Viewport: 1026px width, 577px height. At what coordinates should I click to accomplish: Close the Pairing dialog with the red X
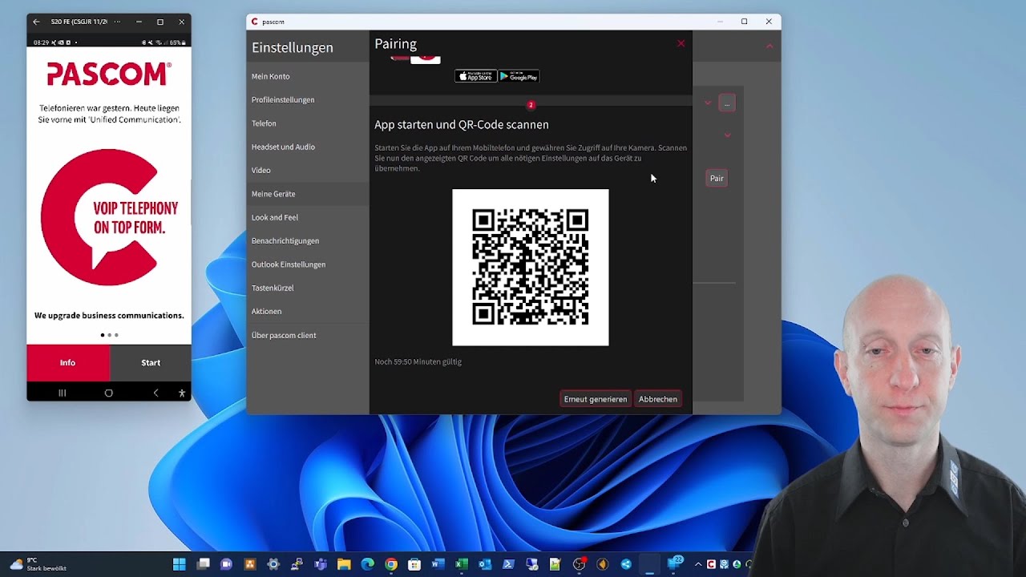(681, 43)
